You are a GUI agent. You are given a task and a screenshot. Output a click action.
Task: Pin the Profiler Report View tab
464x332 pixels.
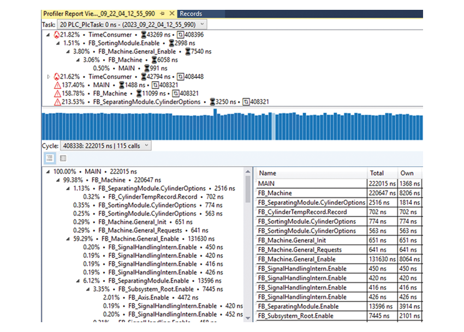163,14
